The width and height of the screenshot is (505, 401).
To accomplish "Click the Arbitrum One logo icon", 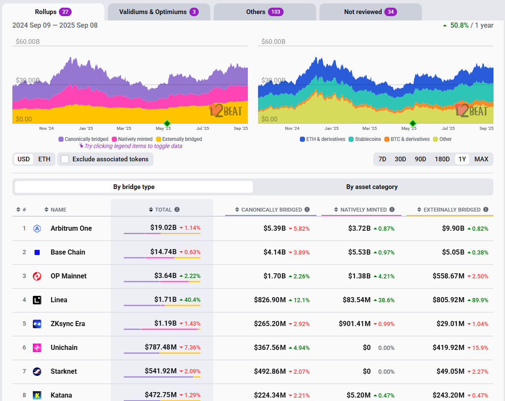I will pos(37,229).
